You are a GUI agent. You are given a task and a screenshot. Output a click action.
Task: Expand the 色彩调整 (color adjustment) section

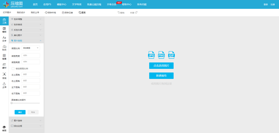(27, 19)
